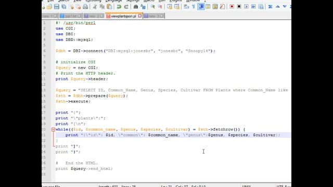This screenshot has width=333, height=187.
Task: Click the while fetchrow loop line
Action: [x=150, y=129]
